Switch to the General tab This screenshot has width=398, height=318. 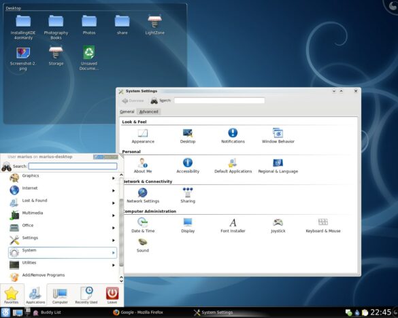coord(127,111)
